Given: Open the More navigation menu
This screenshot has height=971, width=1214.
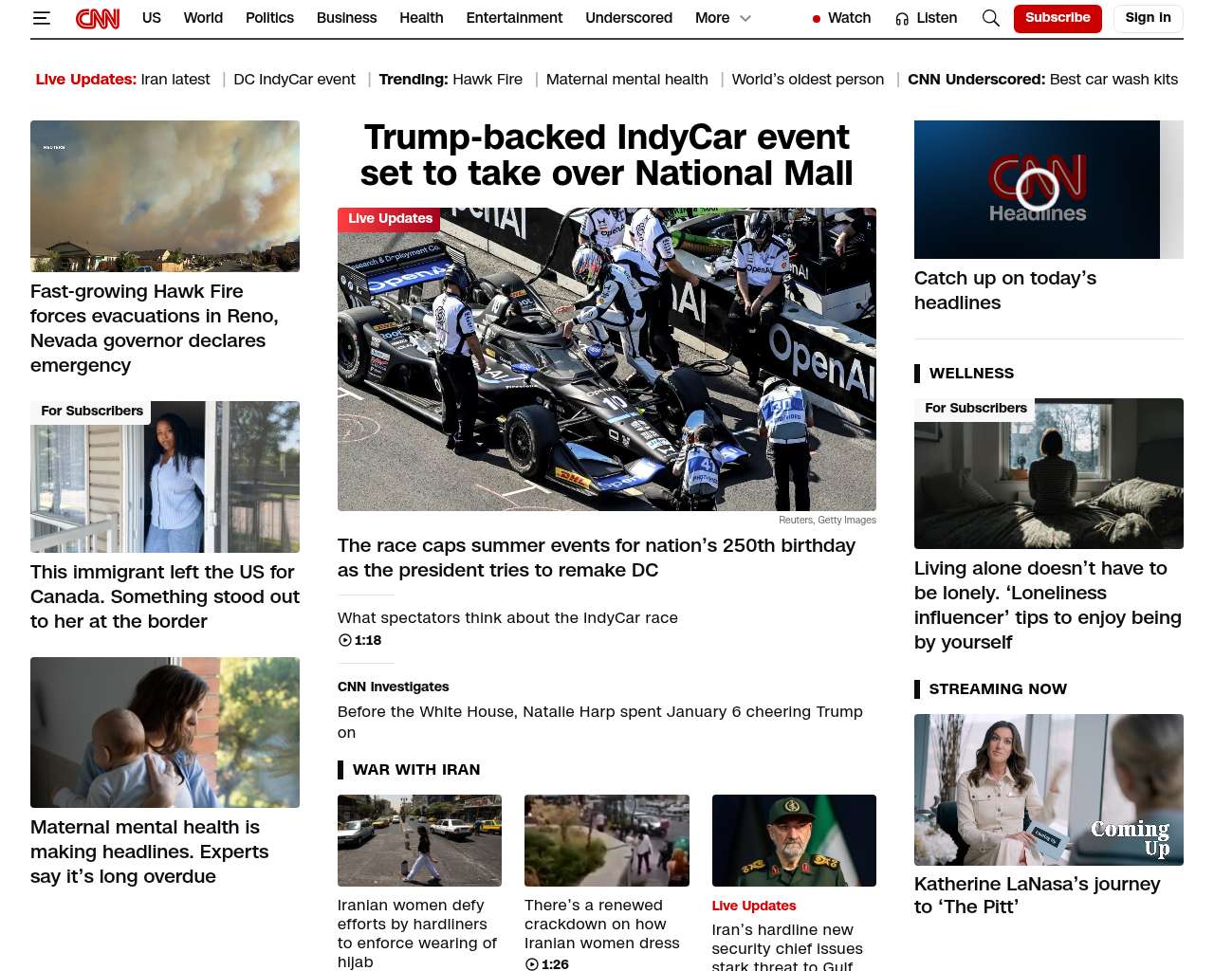Looking at the screenshot, I should pos(712,18).
